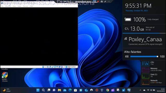Click the Poxley_Canaa Wi-Fi network gadget
The height and width of the screenshot is (93, 166).
[144, 41]
